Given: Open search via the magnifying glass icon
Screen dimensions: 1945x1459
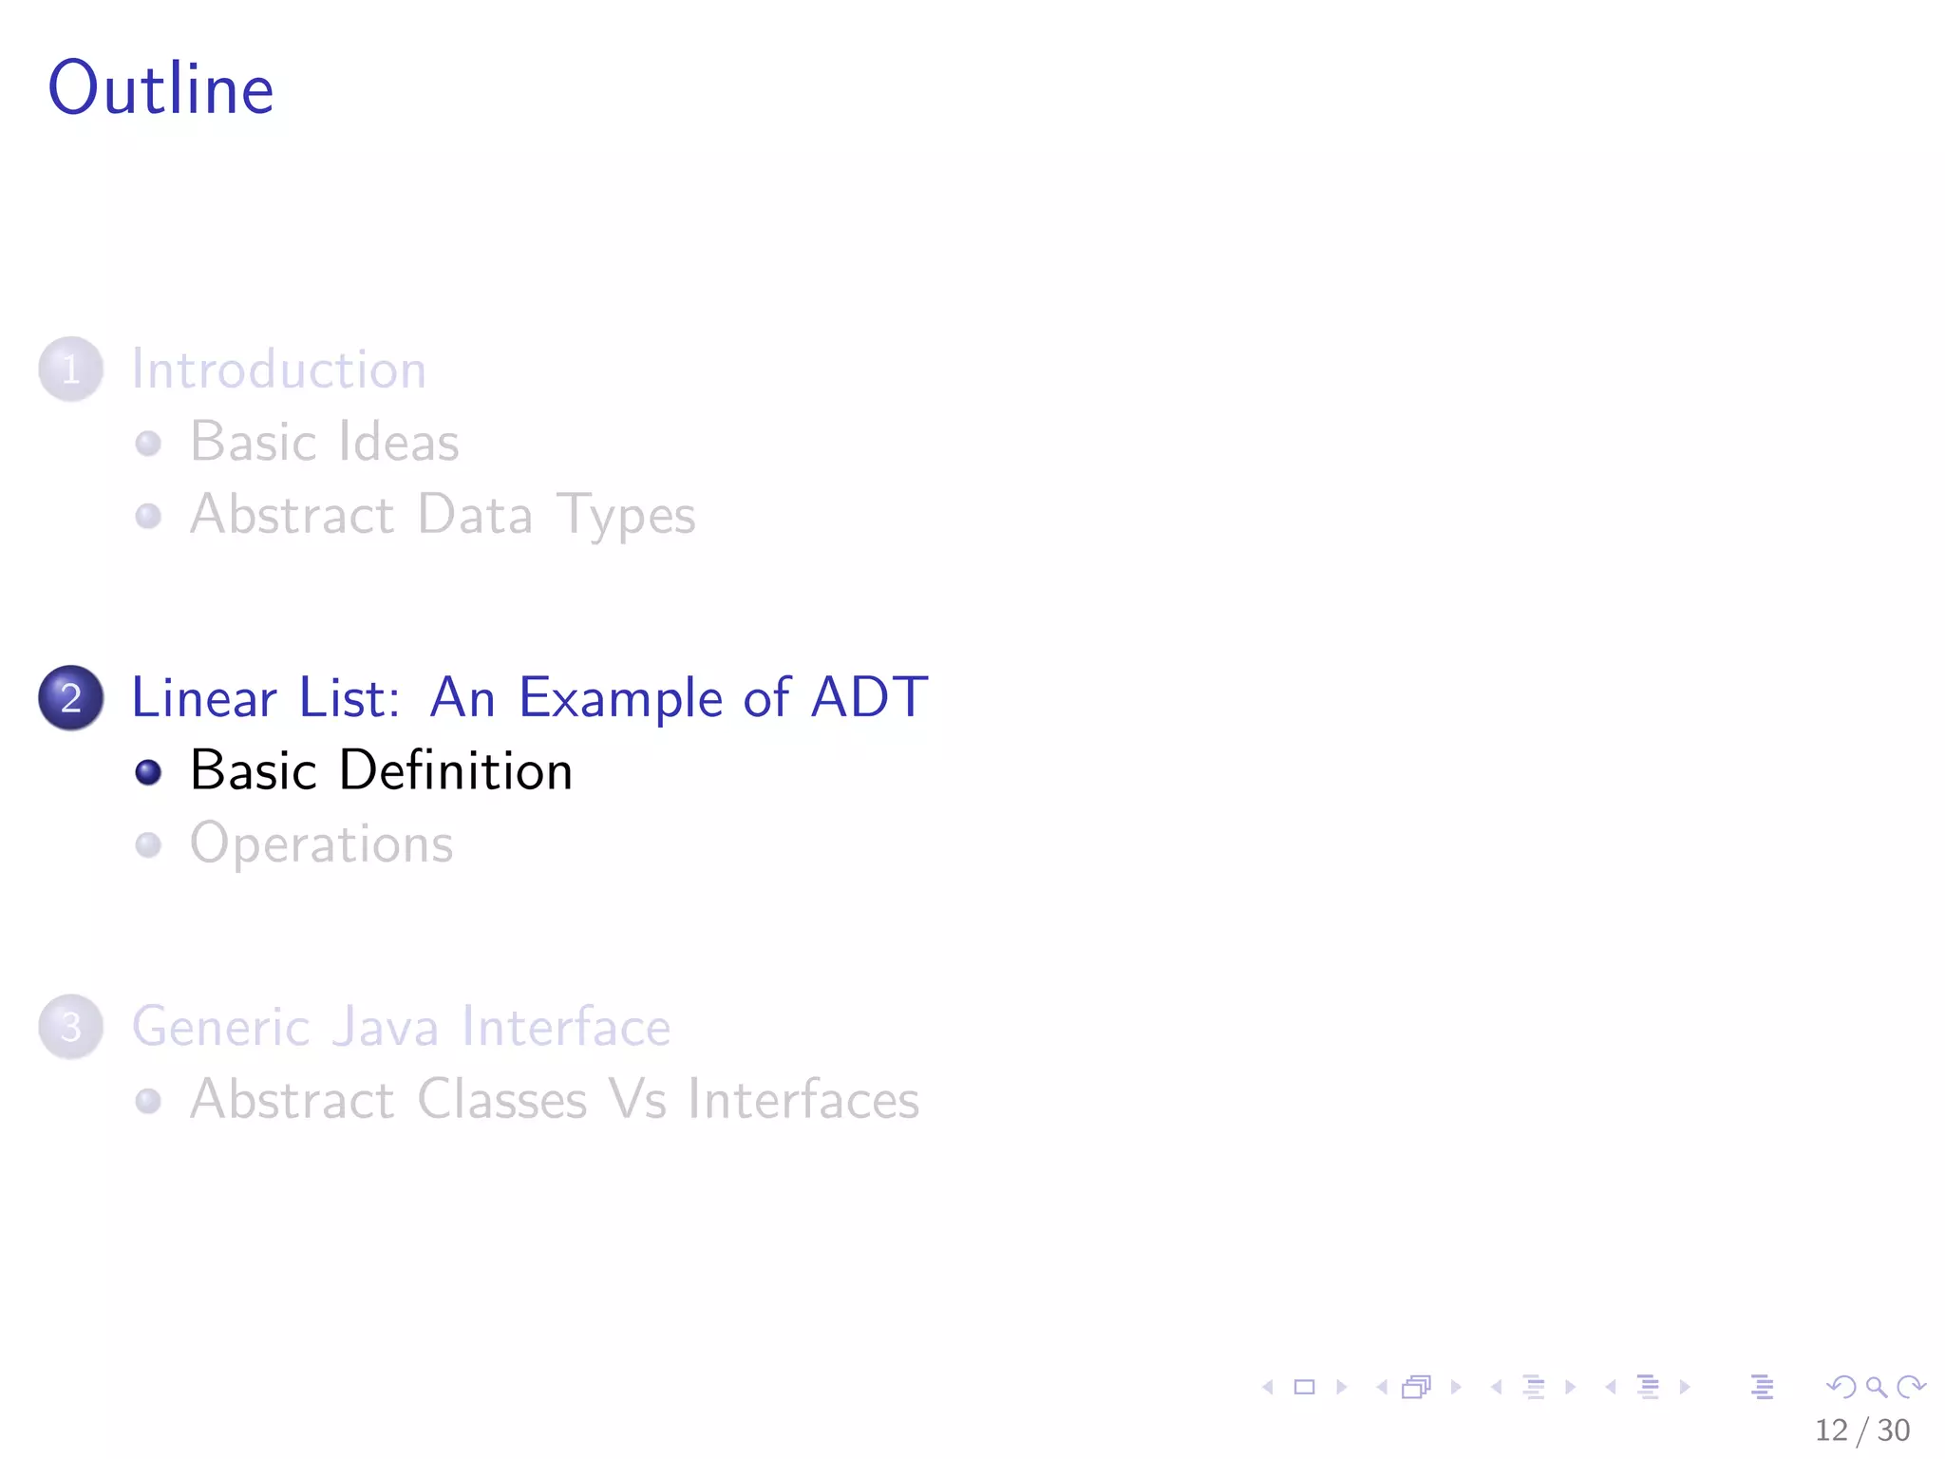Looking at the screenshot, I should click(1877, 1388).
